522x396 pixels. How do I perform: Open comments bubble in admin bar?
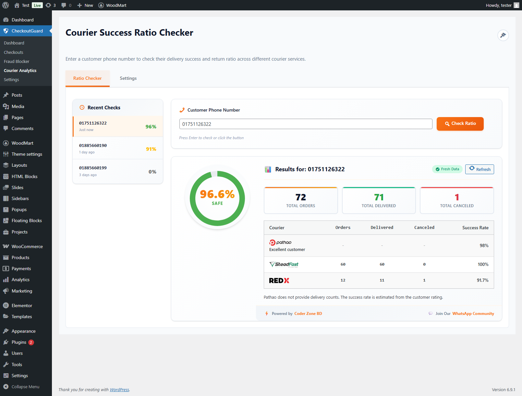tap(66, 5)
